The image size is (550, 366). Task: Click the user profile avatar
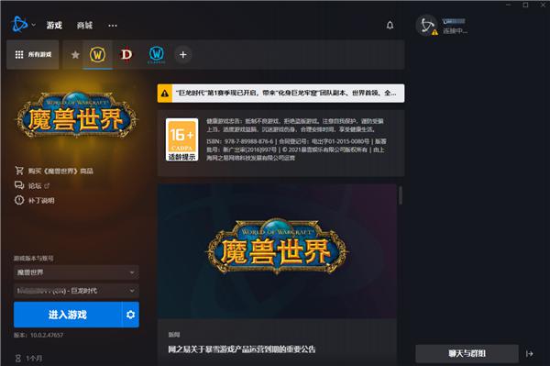point(426,26)
